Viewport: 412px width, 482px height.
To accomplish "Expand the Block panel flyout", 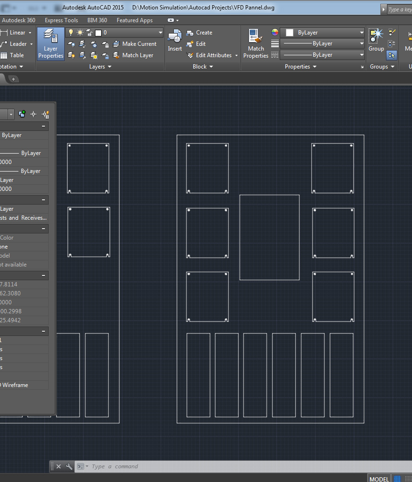I will (x=203, y=67).
